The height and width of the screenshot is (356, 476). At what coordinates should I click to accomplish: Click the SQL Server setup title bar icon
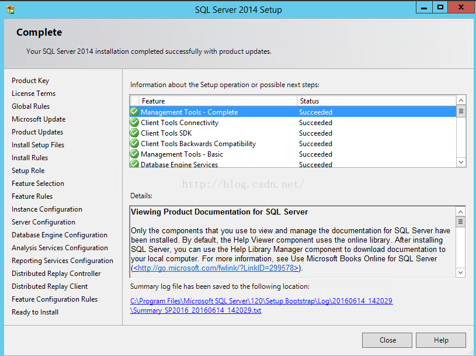pos(10,10)
